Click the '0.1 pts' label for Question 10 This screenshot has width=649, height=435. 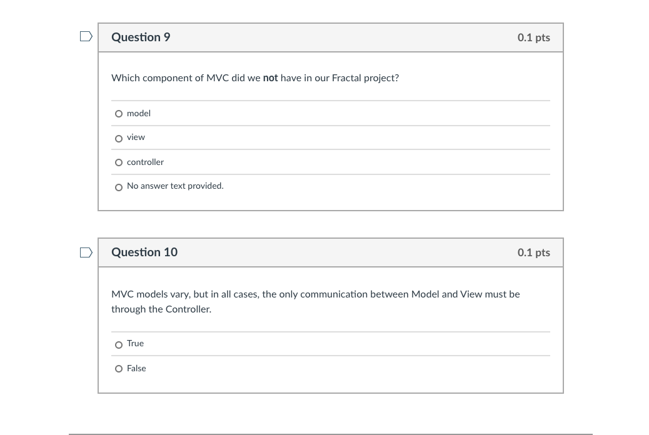(x=533, y=252)
